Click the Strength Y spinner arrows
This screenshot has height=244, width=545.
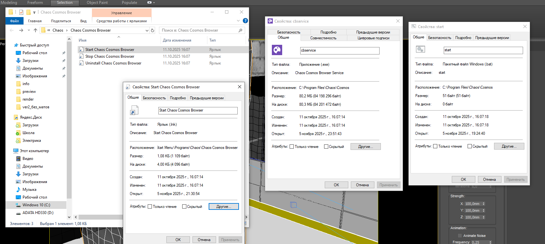point(483,210)
